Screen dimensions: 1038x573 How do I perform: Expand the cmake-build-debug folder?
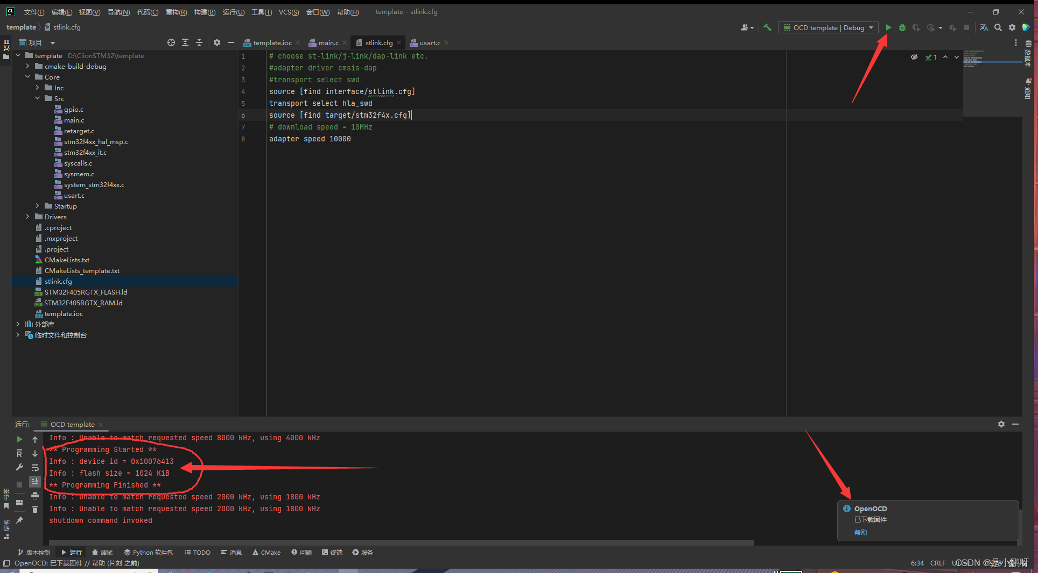pyautogui.click(x=28, y=66)
